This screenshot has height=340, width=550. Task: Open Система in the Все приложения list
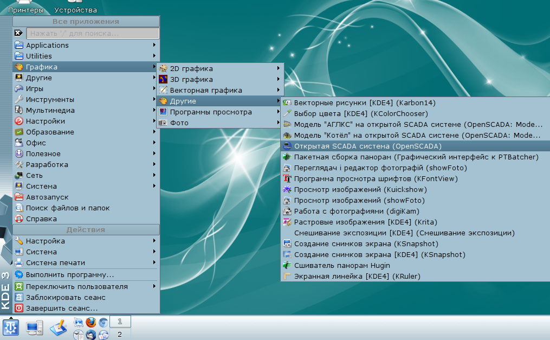point(86,187)
